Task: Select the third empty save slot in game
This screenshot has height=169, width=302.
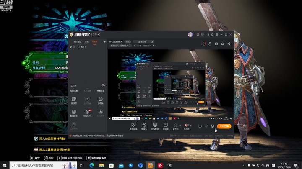Action: coord(46,113)
